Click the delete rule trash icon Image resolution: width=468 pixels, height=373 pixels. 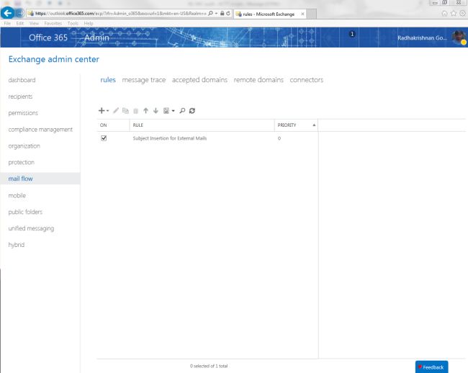(136, 111)
